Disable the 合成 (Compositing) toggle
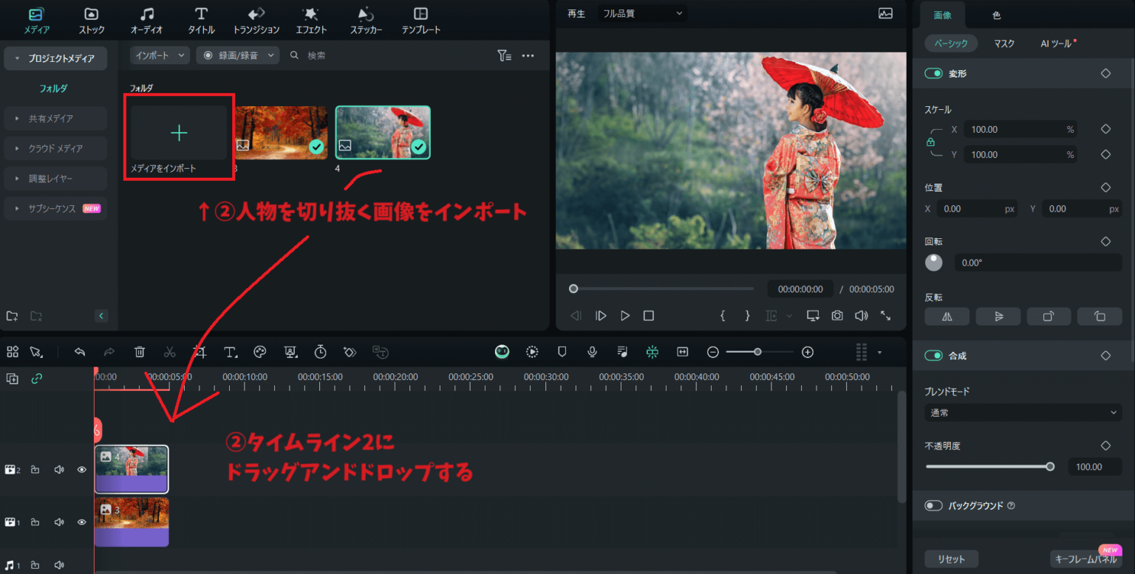This screenshot has height=574, width=1135. [933, 355]
